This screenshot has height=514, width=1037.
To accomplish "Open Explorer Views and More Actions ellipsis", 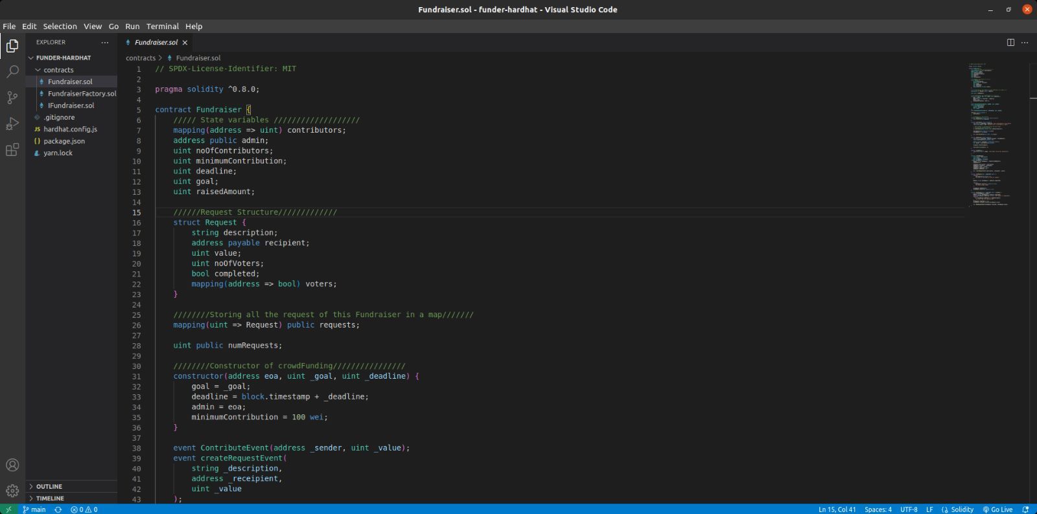I will coord(105,42).
